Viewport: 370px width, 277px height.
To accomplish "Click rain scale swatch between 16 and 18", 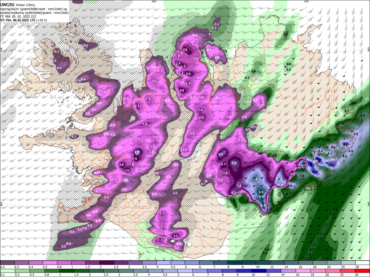I will point(304,271).
